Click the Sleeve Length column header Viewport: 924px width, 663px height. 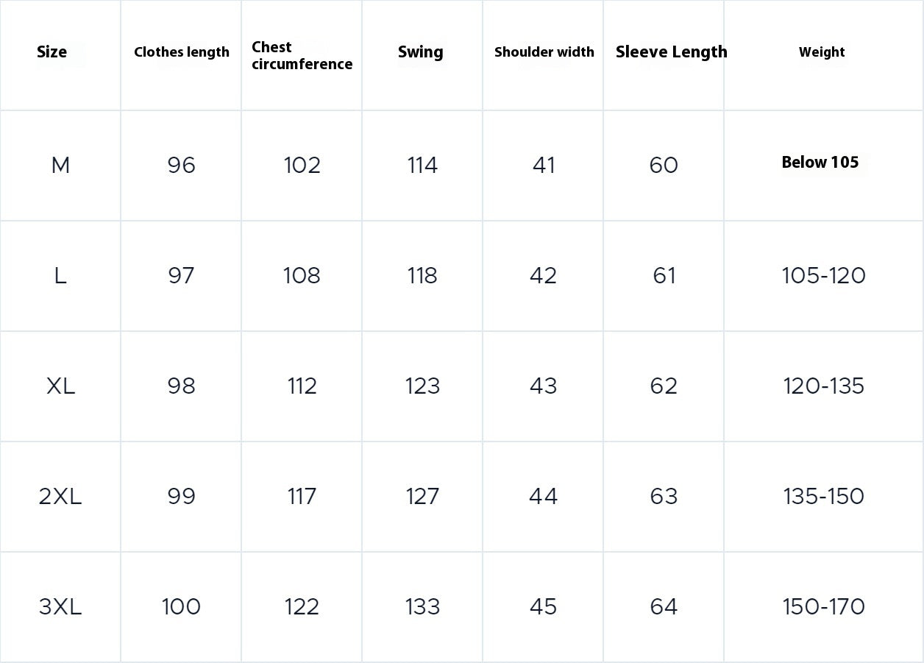coord(671,52)
